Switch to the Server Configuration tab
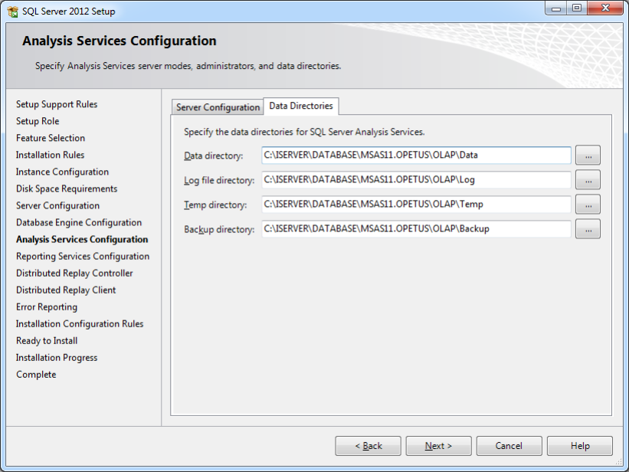 click(x=218, y=107)
